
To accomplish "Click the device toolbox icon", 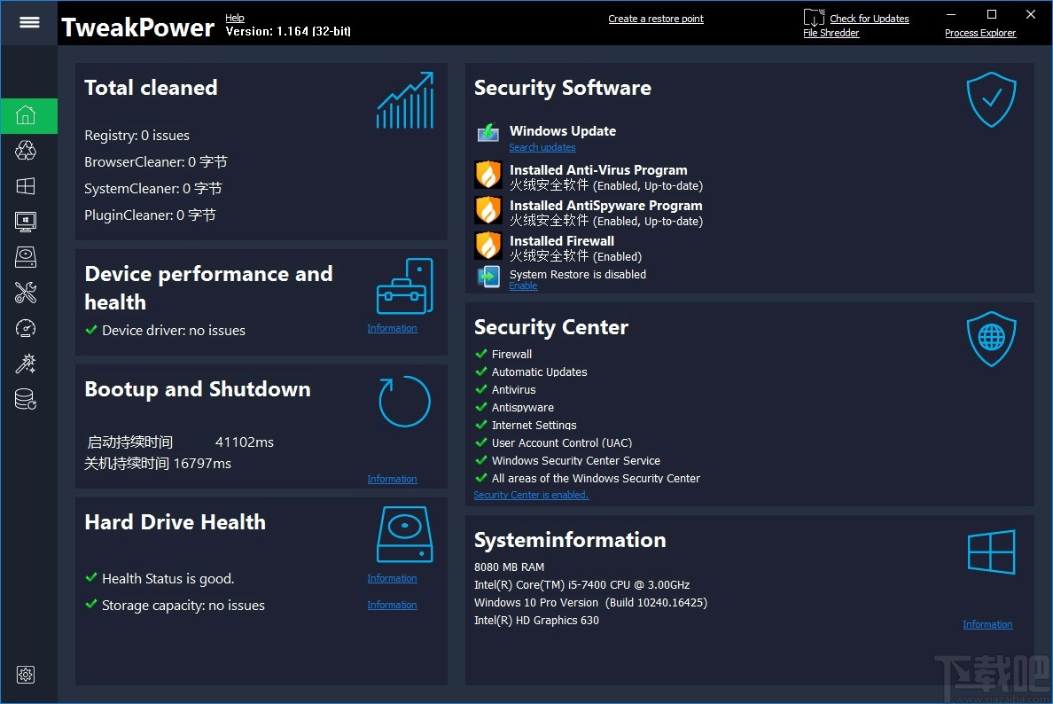I will pyautogui.click(x=405, y=287).
